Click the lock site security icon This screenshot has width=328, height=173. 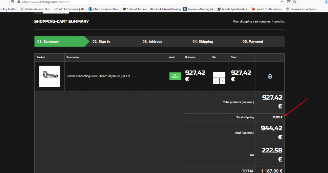(19, 2)
